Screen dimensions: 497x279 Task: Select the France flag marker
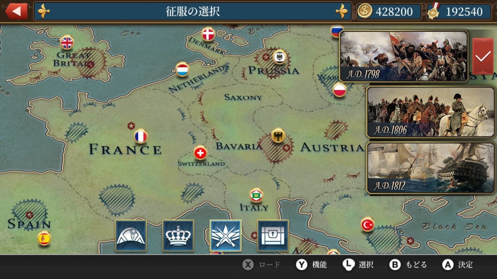click(141, 137)
